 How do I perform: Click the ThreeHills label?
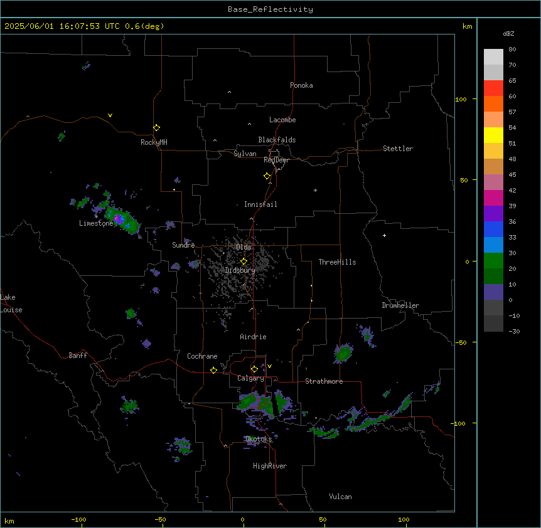coord(337,262)
